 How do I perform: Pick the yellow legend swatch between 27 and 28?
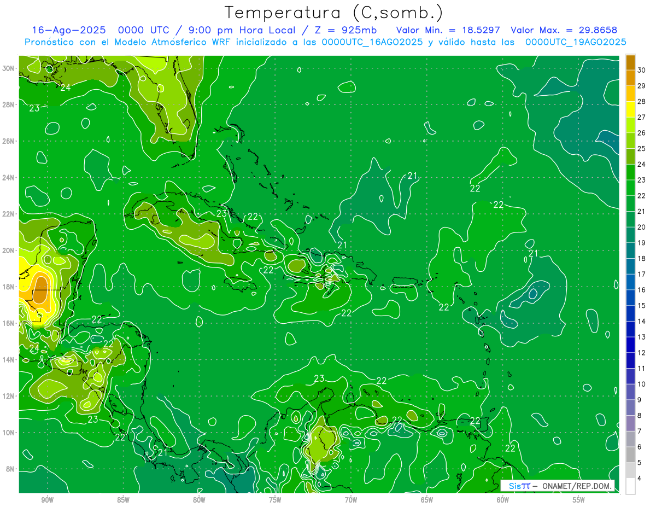tap(630, 109)
